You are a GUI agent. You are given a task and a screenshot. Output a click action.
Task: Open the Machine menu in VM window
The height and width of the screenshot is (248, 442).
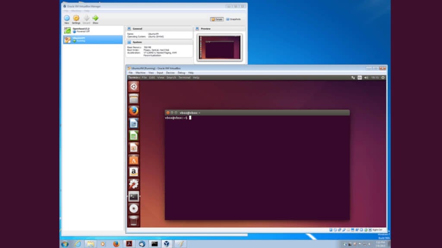point(140,73)
